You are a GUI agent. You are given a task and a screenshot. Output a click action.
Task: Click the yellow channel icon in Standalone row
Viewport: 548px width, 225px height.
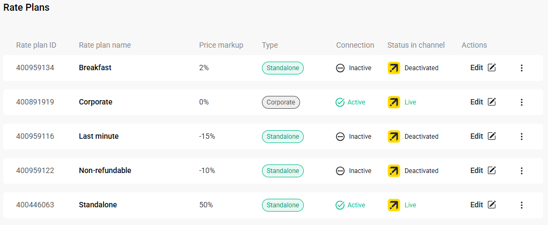click(x=394, y=205)
